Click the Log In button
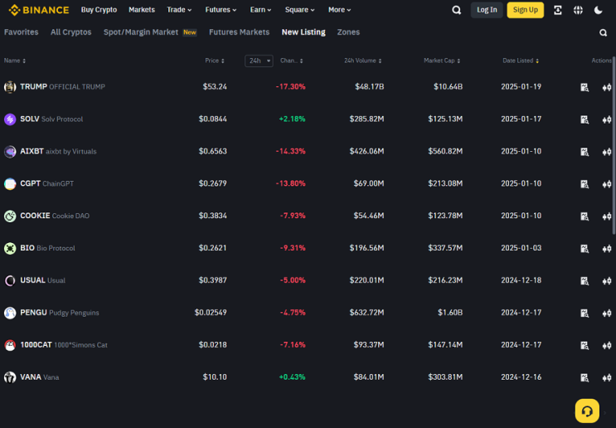The width and height of the screenshot is (616, 428). tap(487, 10)
